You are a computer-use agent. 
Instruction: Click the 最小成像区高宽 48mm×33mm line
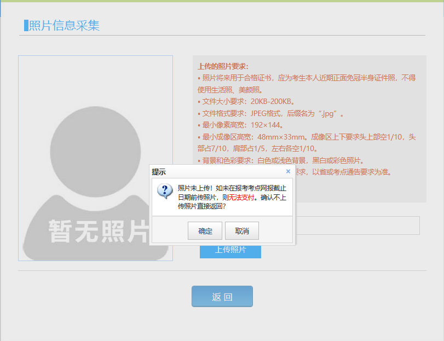pyautogui.click(x=309, y=137)
